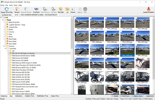Image resolution: width=155 pixels, height=100 pixels.
Task: Sort by Creation Time
Action: 29,96
